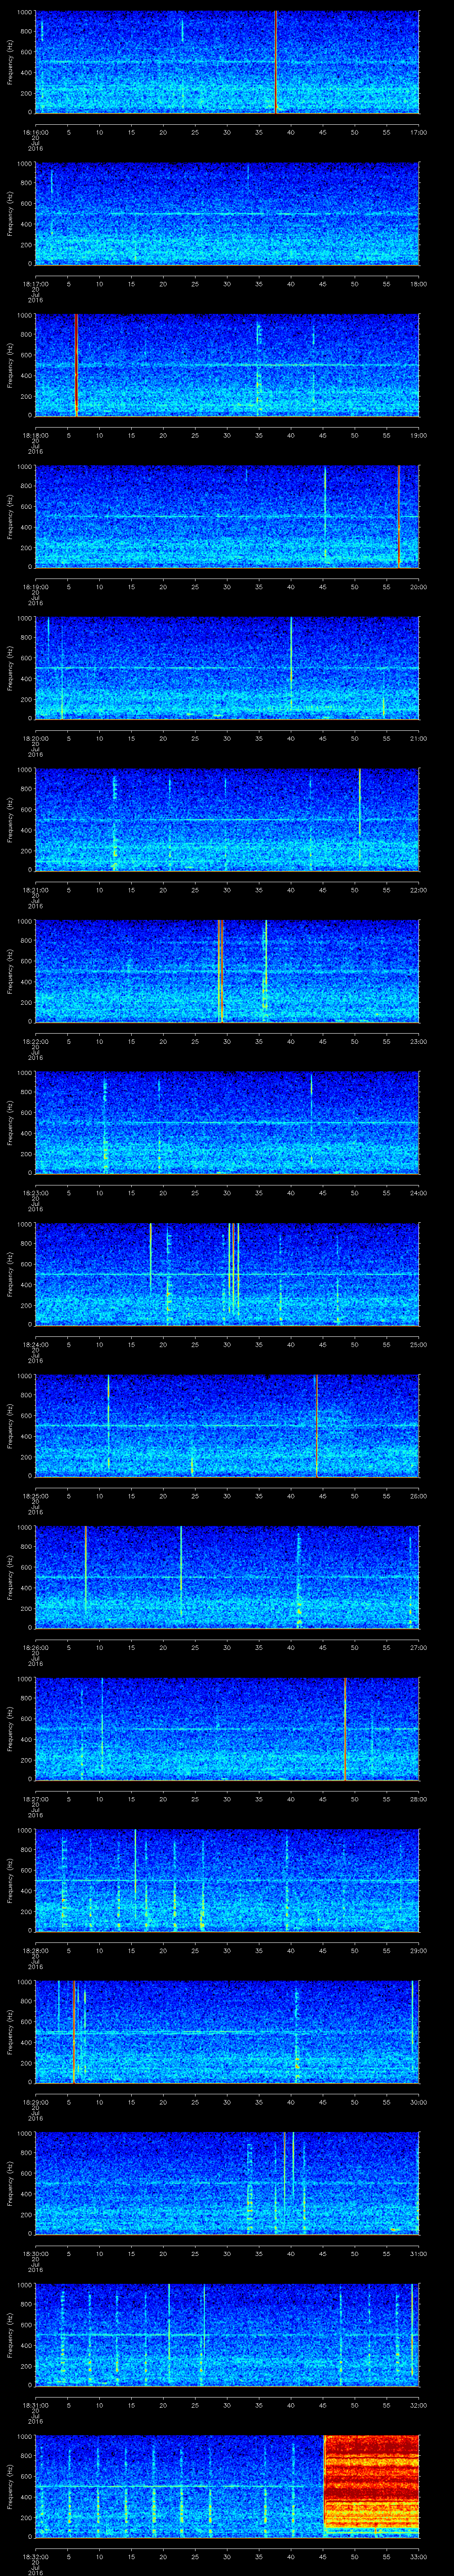Click the 18:17:00 start time label
The width and height of the screenshot is (454, 2576).
(x=36, y=284)
